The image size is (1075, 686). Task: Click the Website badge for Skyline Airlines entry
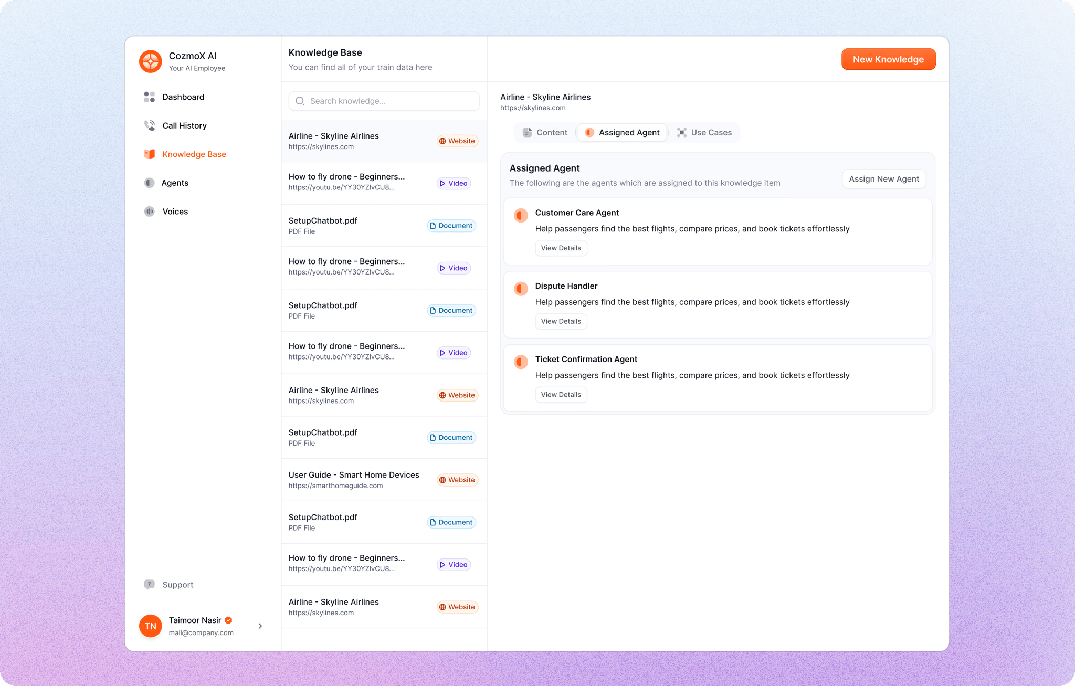(457, 141)
